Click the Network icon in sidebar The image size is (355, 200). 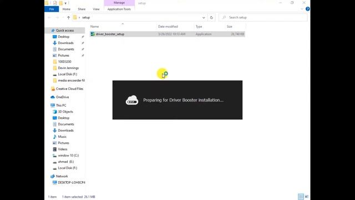[x=53, y=176]
